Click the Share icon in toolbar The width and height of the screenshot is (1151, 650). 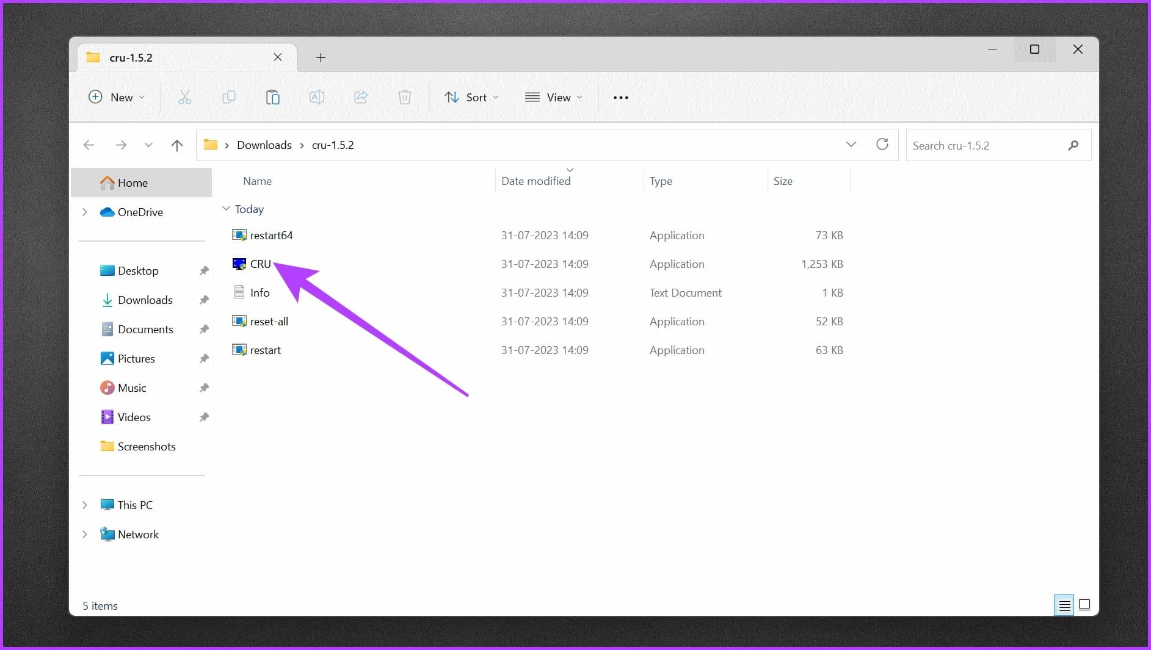(x=361, y=98)
